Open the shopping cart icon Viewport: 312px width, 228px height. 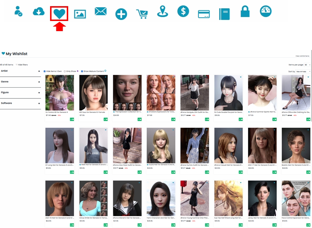(x=142, y=12)
